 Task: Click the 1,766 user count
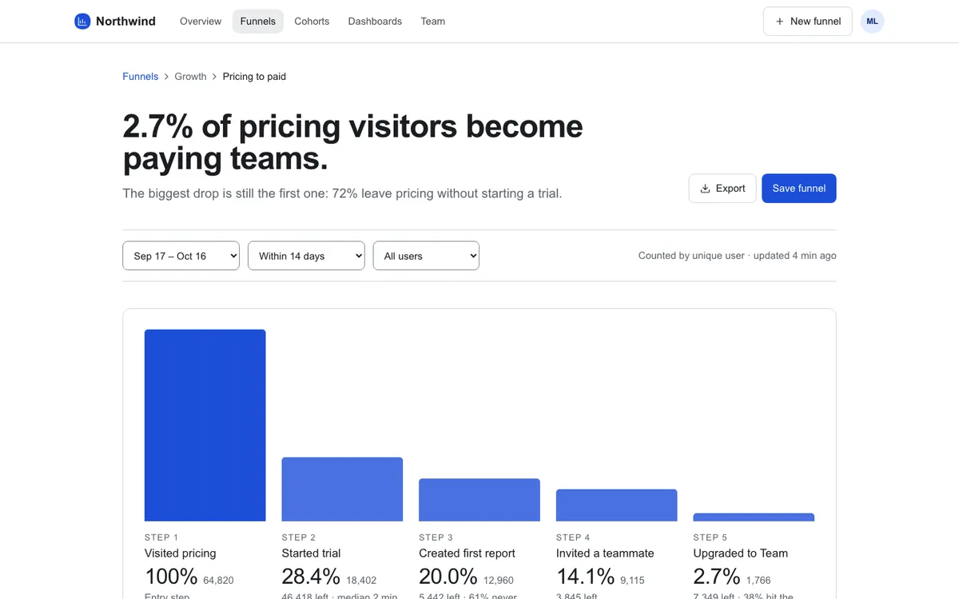point(758,581)
